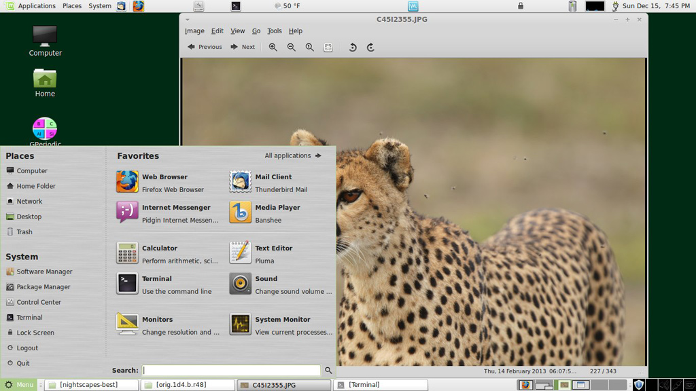The width and height of the screenshot is (696, 391).
Task: Rotate image counterclockwise
Action: 352,48
